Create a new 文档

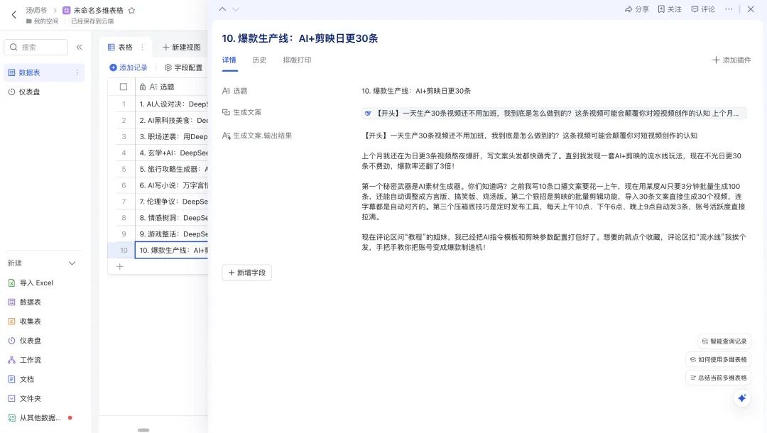point(21,379)
